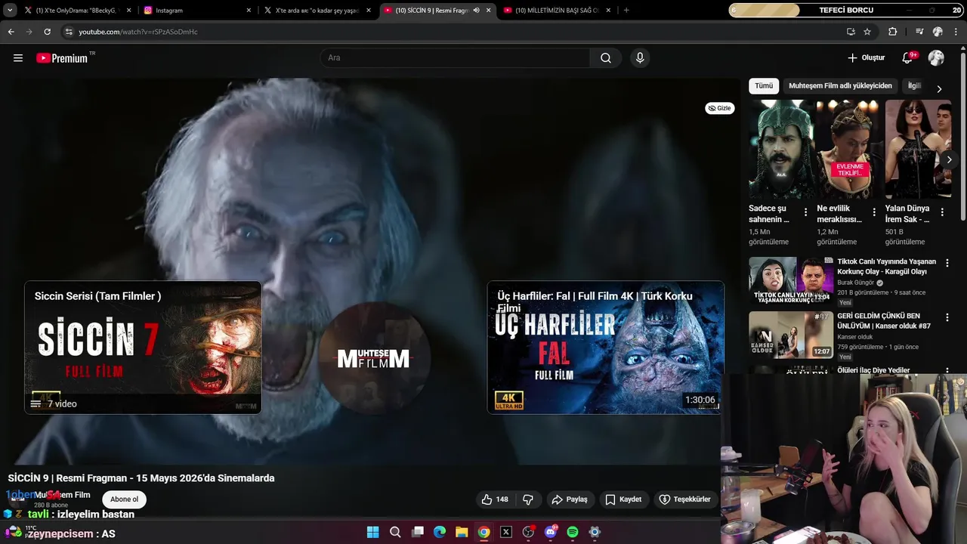967x544 pixels.
Task: Open File Explorer from taskbar
Action: (462, 532)
